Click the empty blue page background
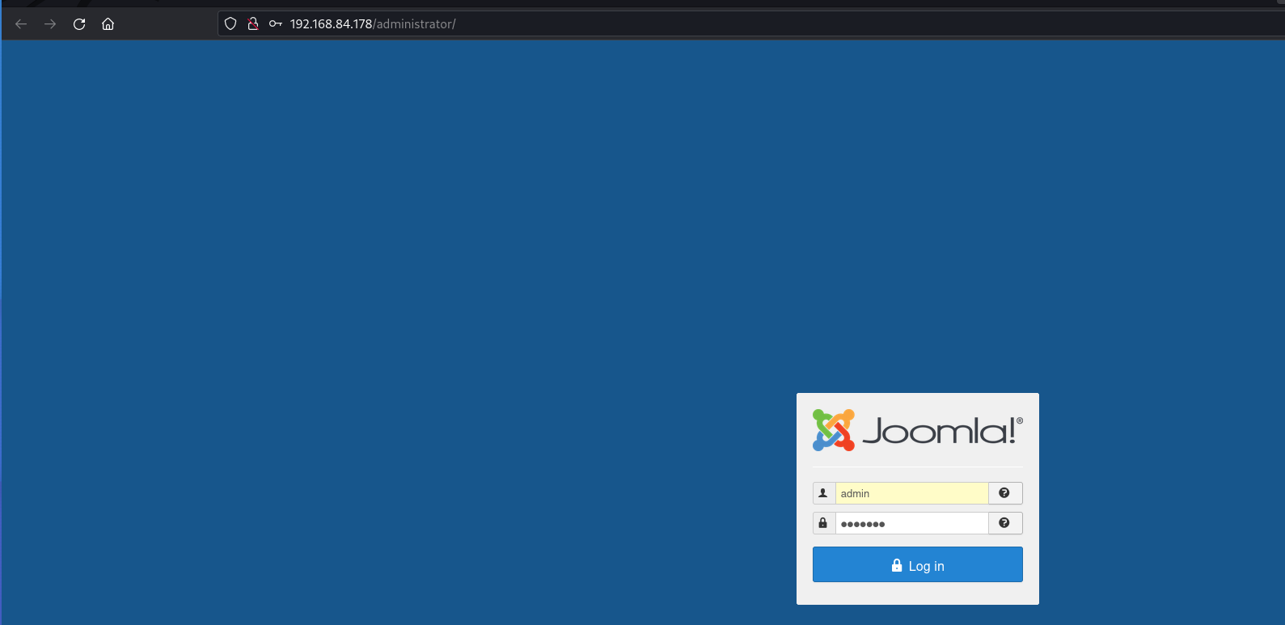1285x625 pixels. pos(404,323)
